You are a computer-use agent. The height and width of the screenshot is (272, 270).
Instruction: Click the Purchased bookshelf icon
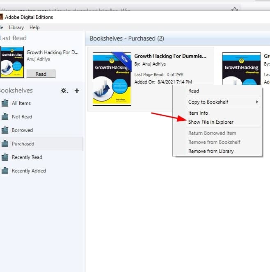(5, 144)
